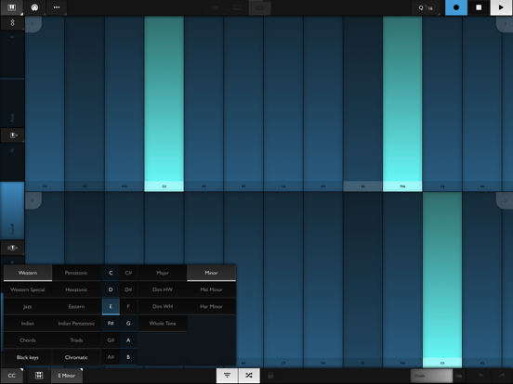Click the filter lines icon in bottom bar

[227, 376]
